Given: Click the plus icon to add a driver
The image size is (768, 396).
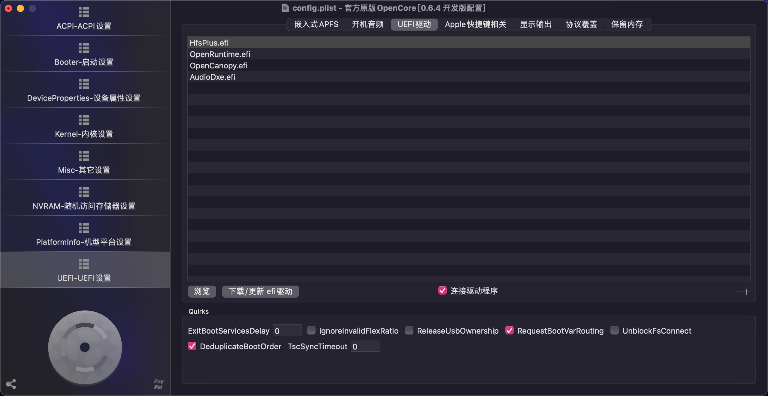Looking at the screenshot, I should pos(747,292).
